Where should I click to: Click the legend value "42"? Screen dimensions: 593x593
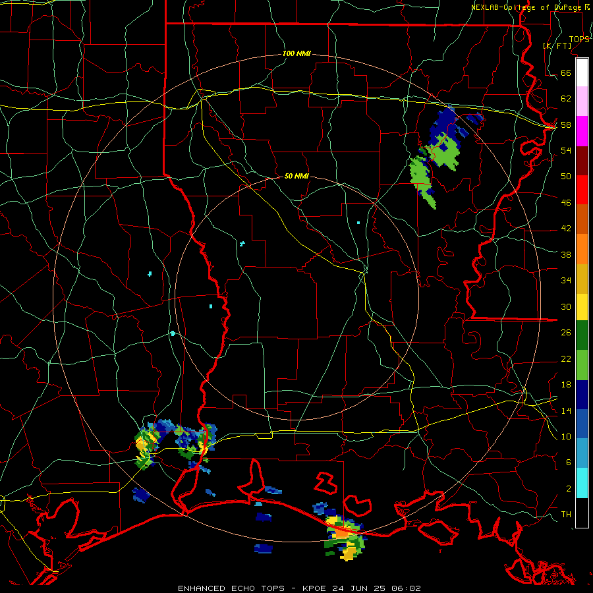pos(566,229)
